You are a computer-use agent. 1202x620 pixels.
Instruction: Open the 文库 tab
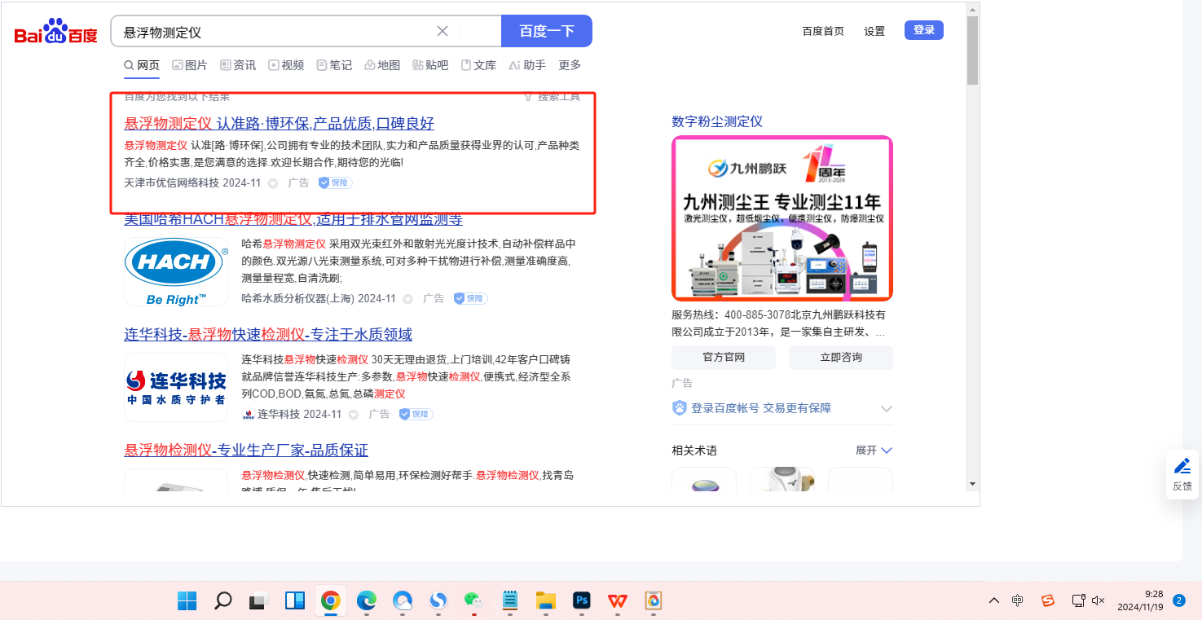pos(478,65)
